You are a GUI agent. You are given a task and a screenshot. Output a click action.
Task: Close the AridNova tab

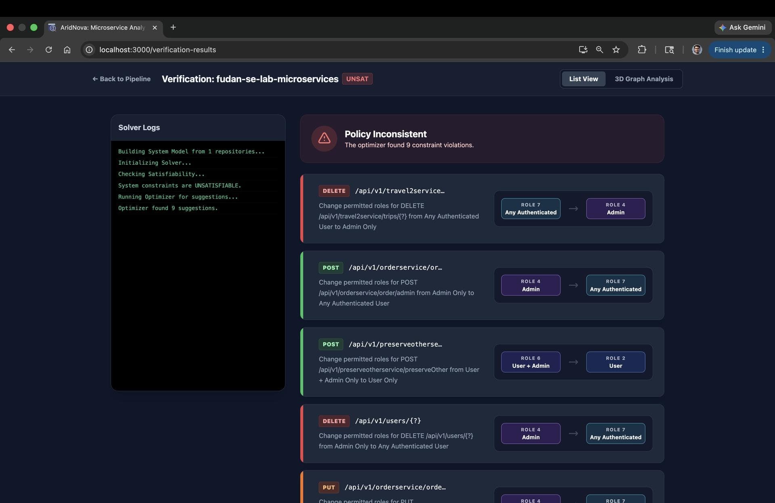(x=155, y=27)
